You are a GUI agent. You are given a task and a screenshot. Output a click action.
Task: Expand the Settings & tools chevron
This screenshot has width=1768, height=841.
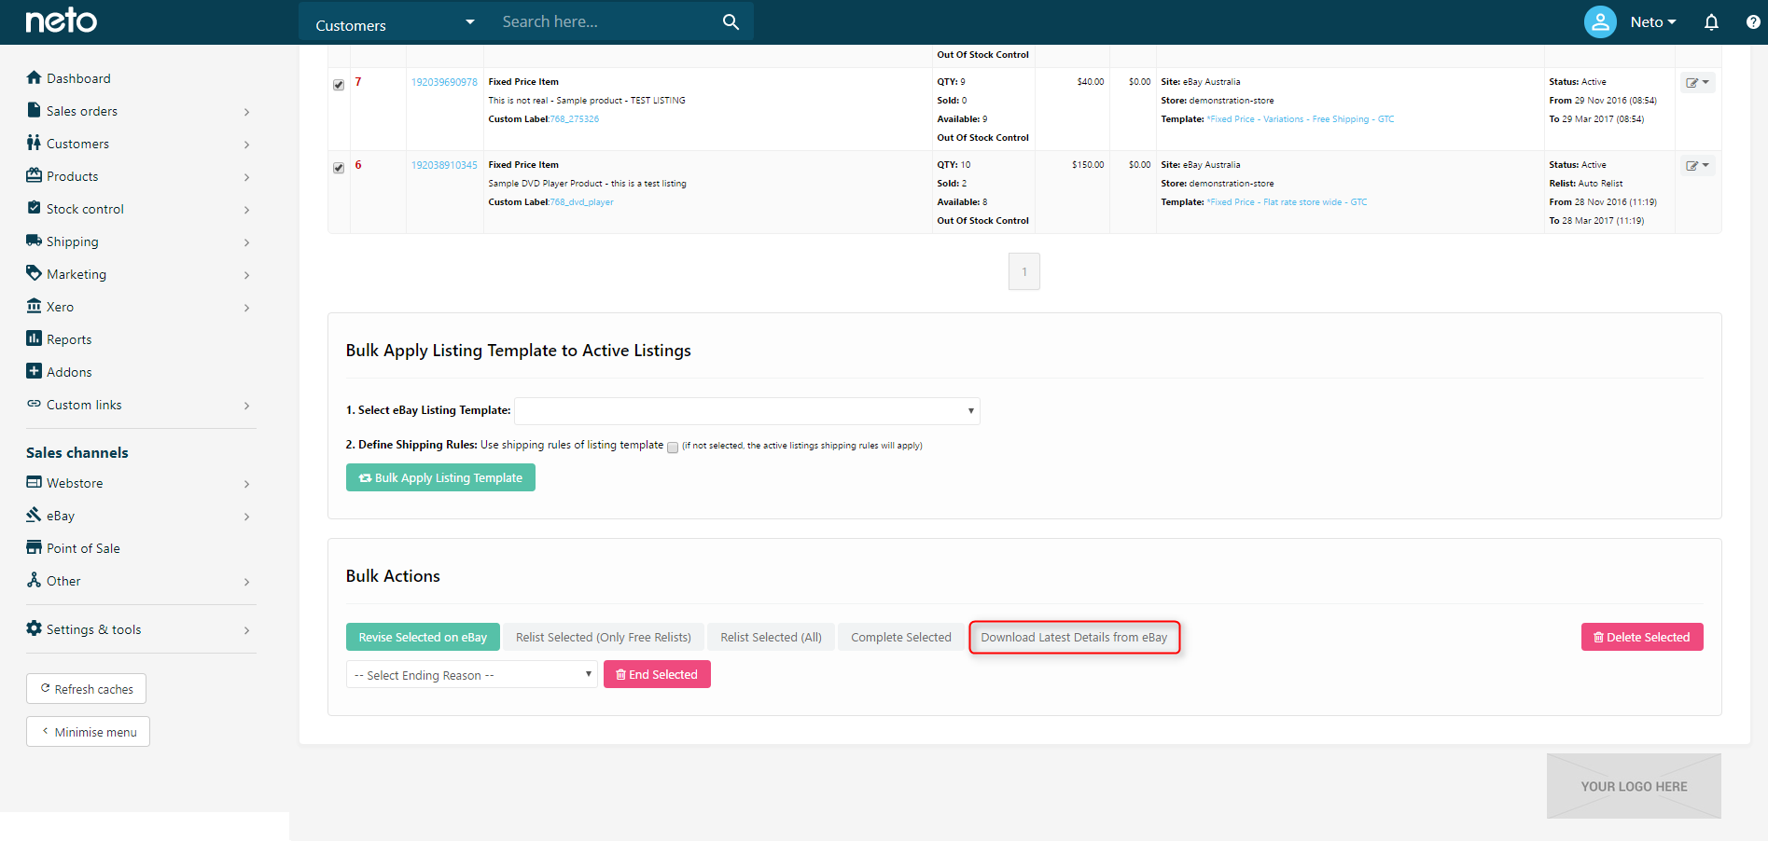click(x=247, y=630)
